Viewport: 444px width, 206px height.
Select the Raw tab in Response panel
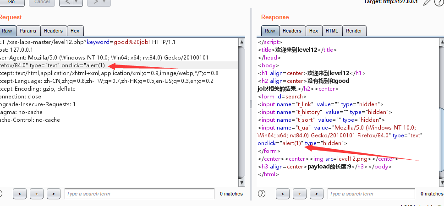pyautogui.click(x=270, y=31)
